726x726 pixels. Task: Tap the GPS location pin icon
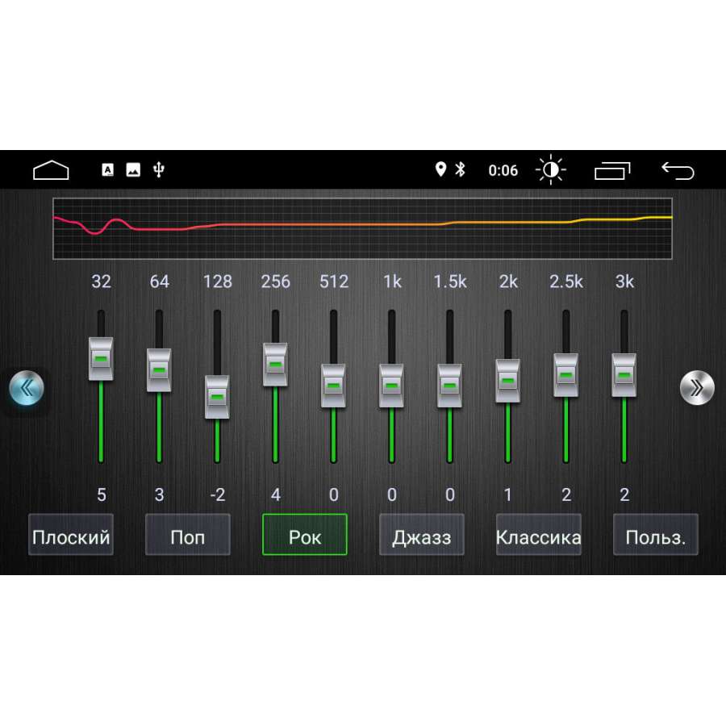pyautogui.click(x=440, y=169)
